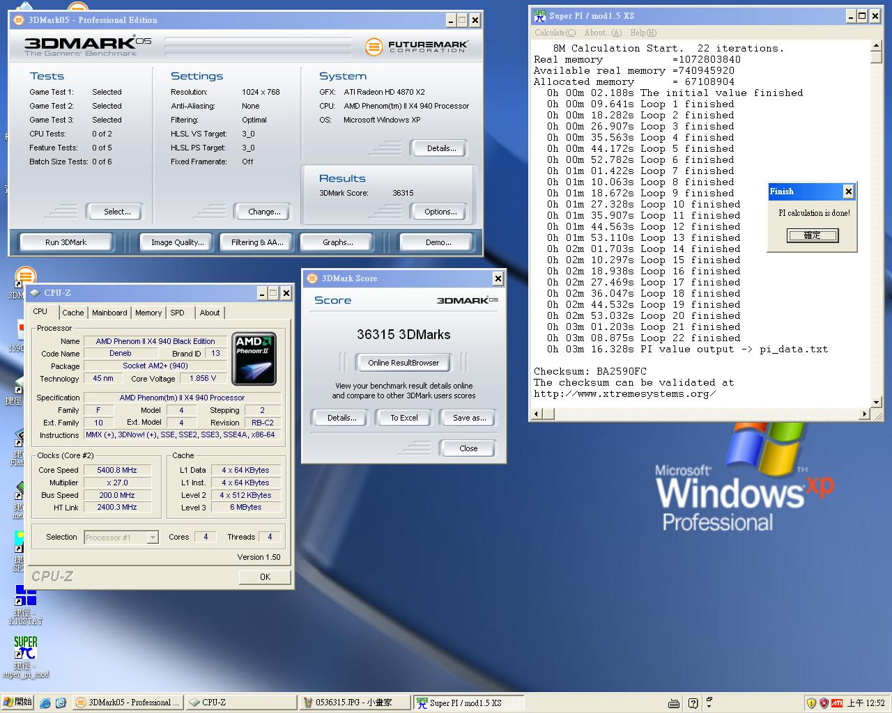Click the Core Voltage value 1.856 V
This screenshot has height=713, width=892.
203,378
